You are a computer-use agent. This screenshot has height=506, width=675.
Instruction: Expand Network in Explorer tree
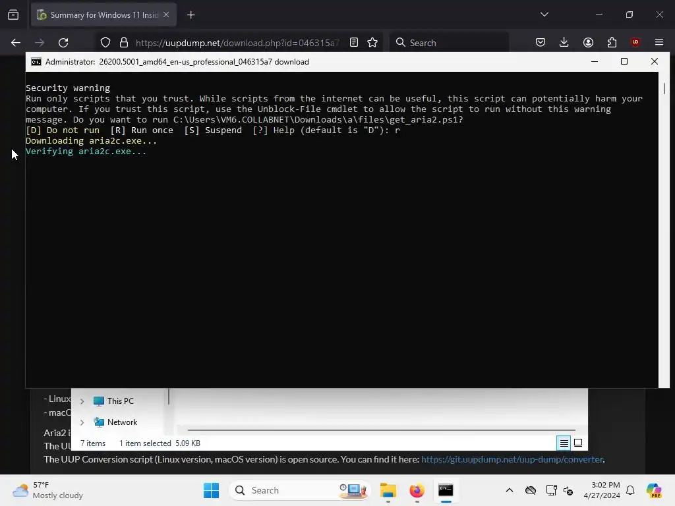point(82,422)
